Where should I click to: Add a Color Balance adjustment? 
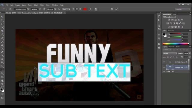171,23
